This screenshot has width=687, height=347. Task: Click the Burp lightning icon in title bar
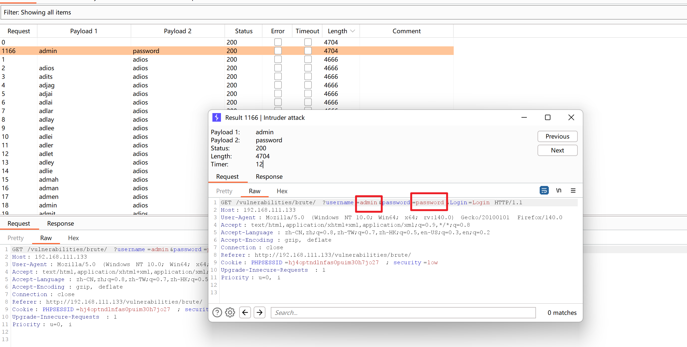(217, 117)
